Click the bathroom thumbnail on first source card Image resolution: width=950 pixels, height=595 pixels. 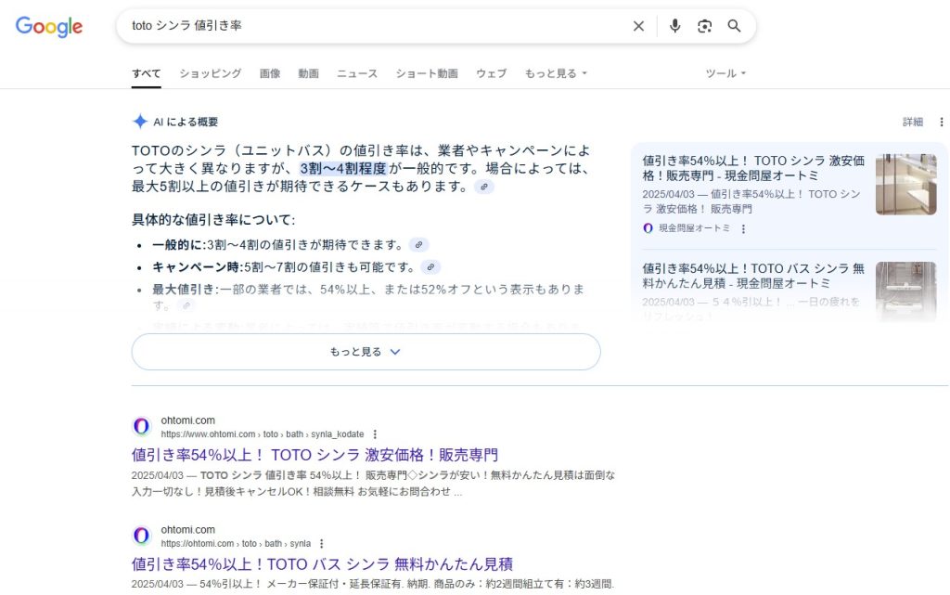(905, 184)
